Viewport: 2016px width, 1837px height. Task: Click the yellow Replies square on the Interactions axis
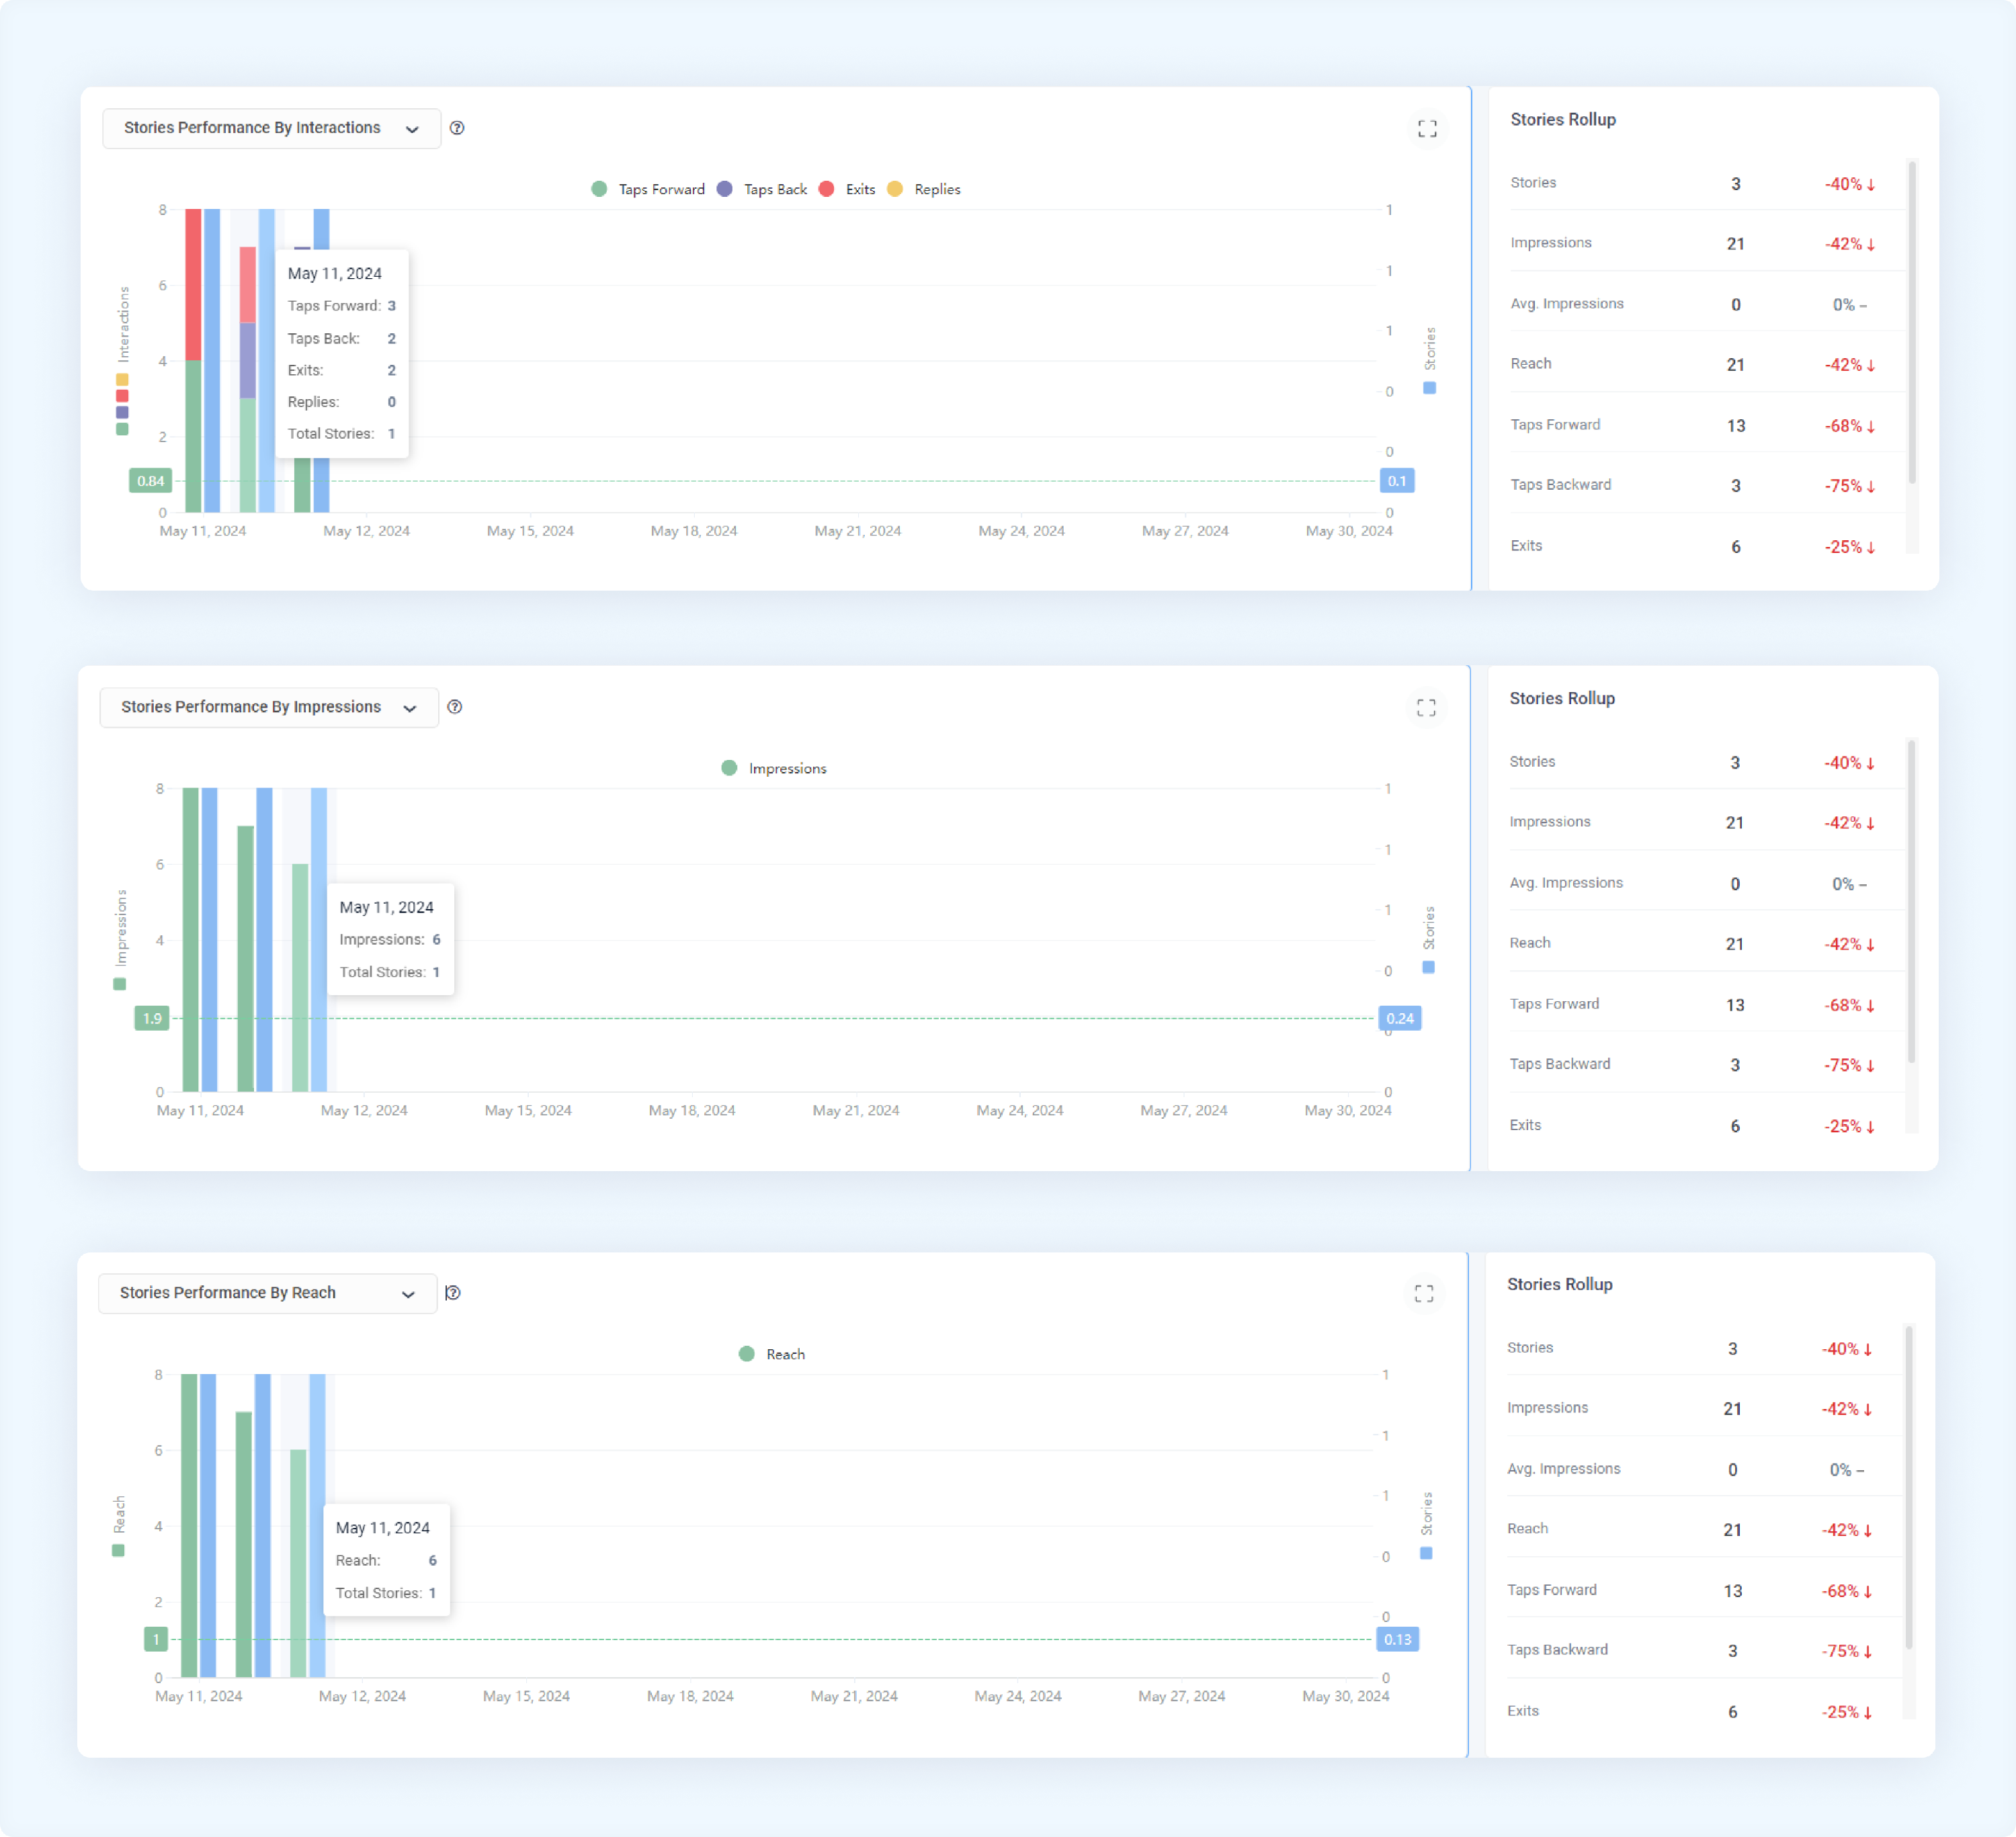click(122, 380)
